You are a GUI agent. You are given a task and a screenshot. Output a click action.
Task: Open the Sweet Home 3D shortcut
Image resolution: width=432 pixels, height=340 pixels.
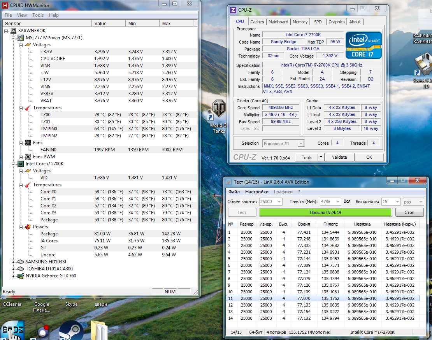tap(423, 64)
